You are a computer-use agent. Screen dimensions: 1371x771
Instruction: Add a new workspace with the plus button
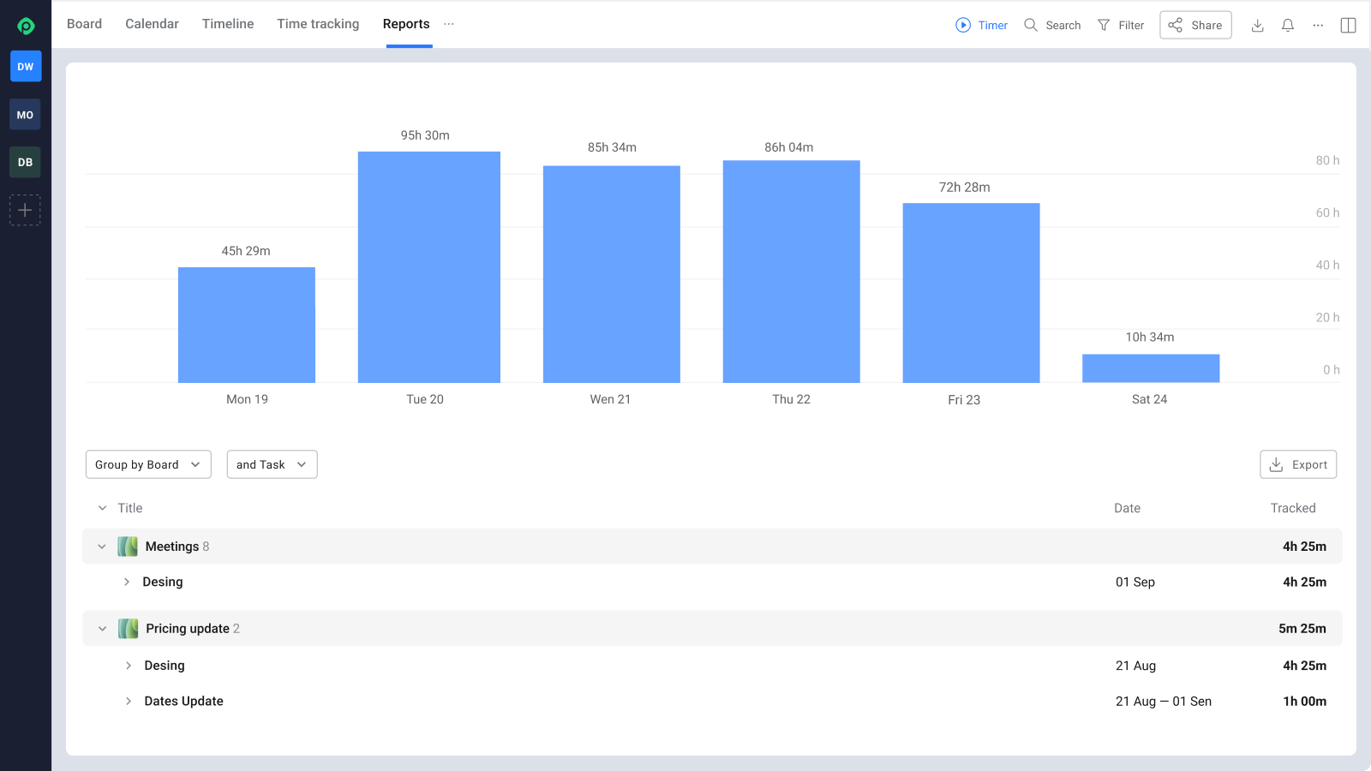(25, 210)
